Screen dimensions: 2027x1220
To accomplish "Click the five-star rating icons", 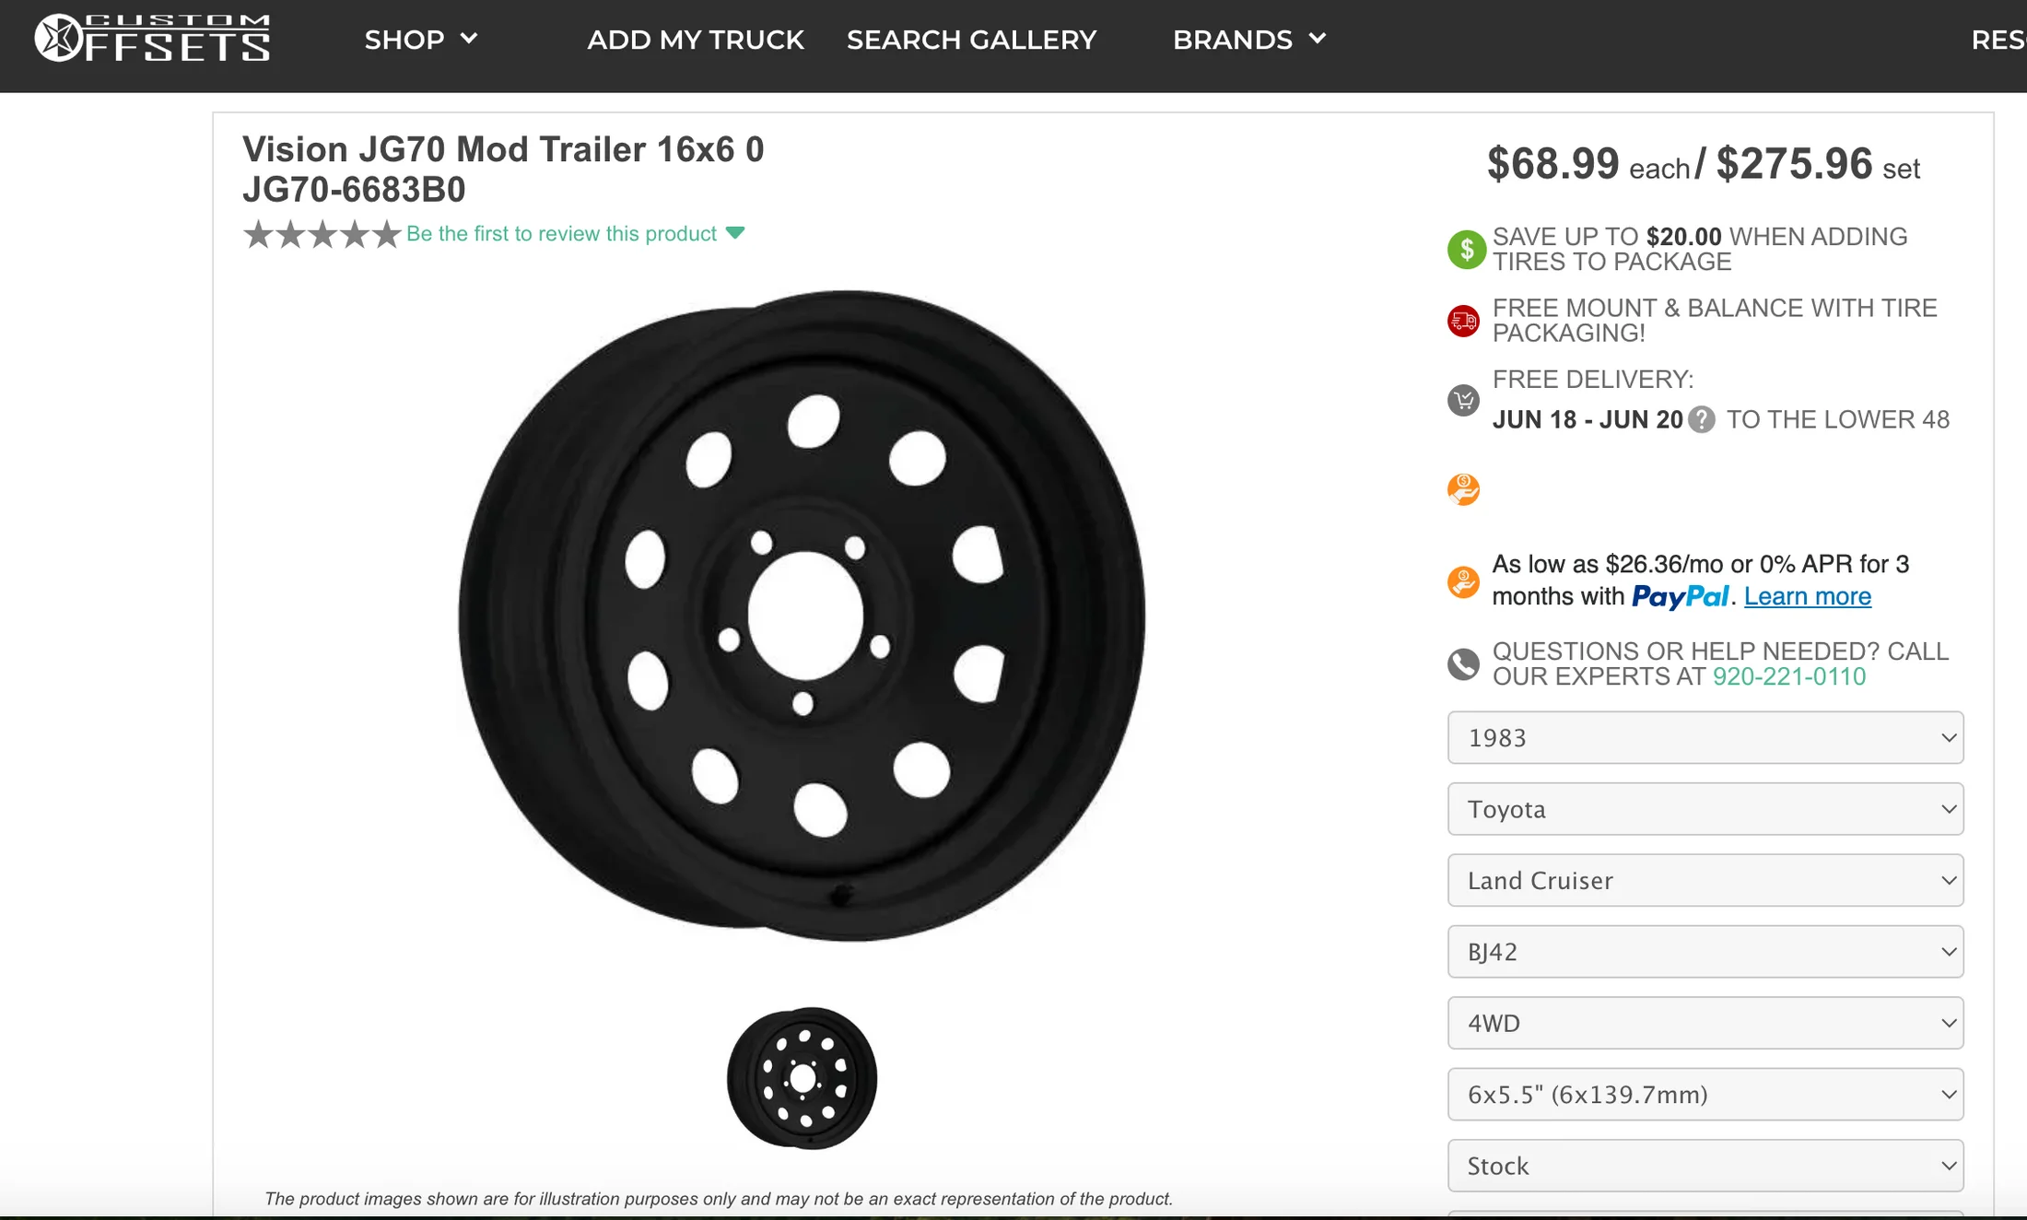I will pyautogui.click(x=322, y=235).
